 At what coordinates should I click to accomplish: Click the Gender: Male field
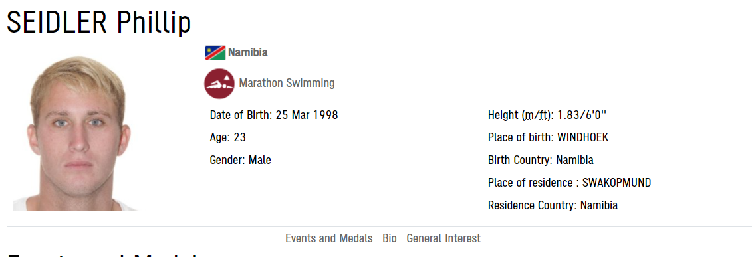coord(240,160)
